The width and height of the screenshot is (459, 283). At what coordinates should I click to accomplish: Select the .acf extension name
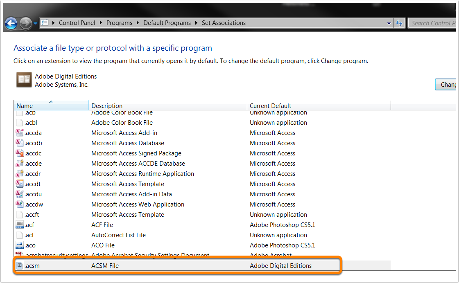[29, 225]
